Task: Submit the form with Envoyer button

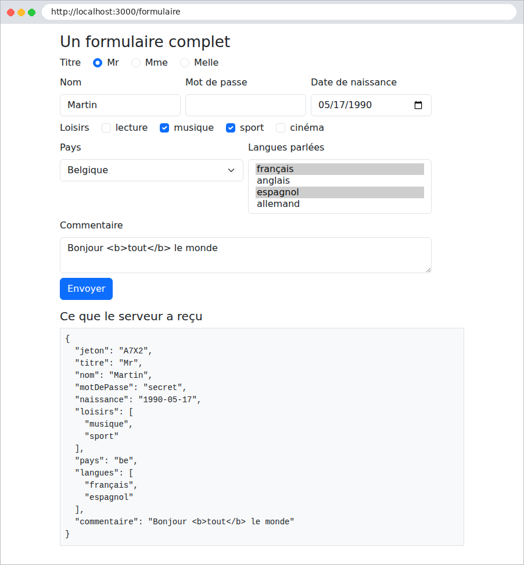Action: point(87,289)
